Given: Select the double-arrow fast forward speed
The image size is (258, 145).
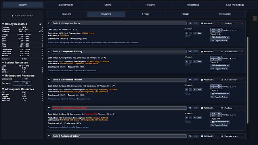Looking at the screenshot, I should (19, 16).
